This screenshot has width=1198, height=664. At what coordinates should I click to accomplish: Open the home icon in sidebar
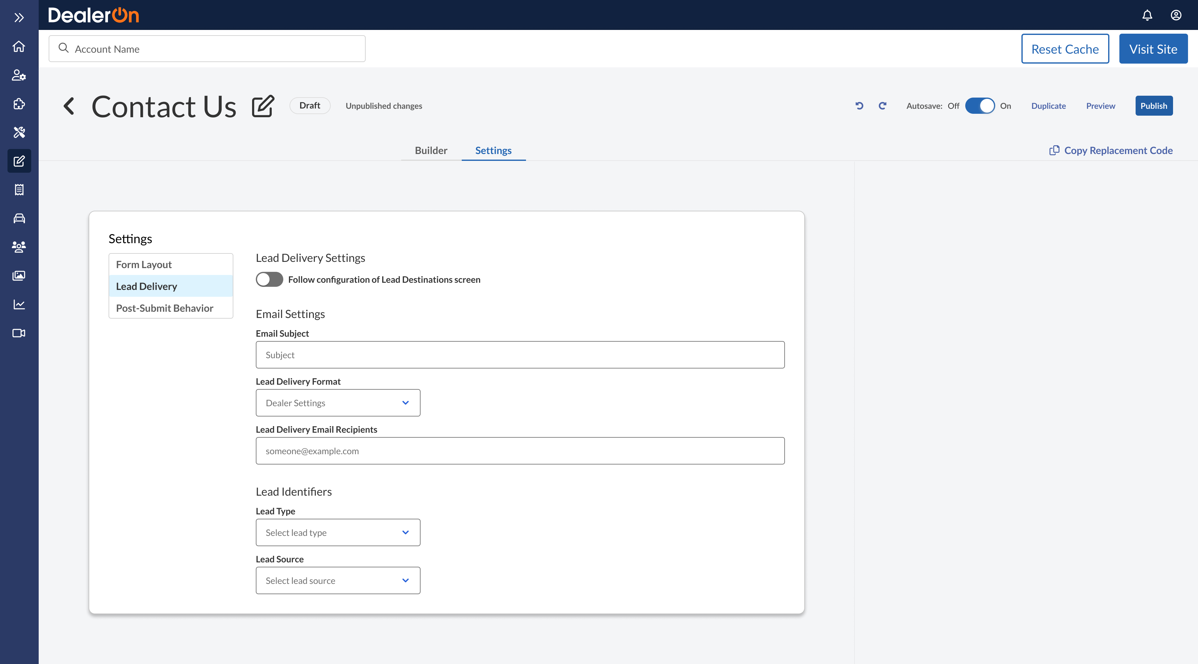[19, 46]
